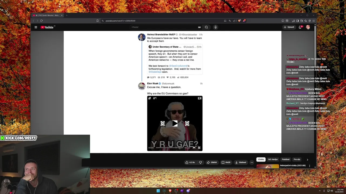
Task: Reload the YouTube page
Action: pyautogui.click(x=41, y=21)
